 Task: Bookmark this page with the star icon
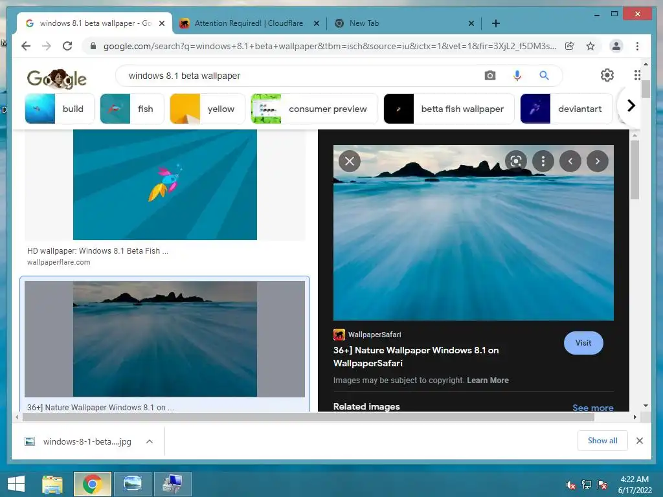(590, 46)
